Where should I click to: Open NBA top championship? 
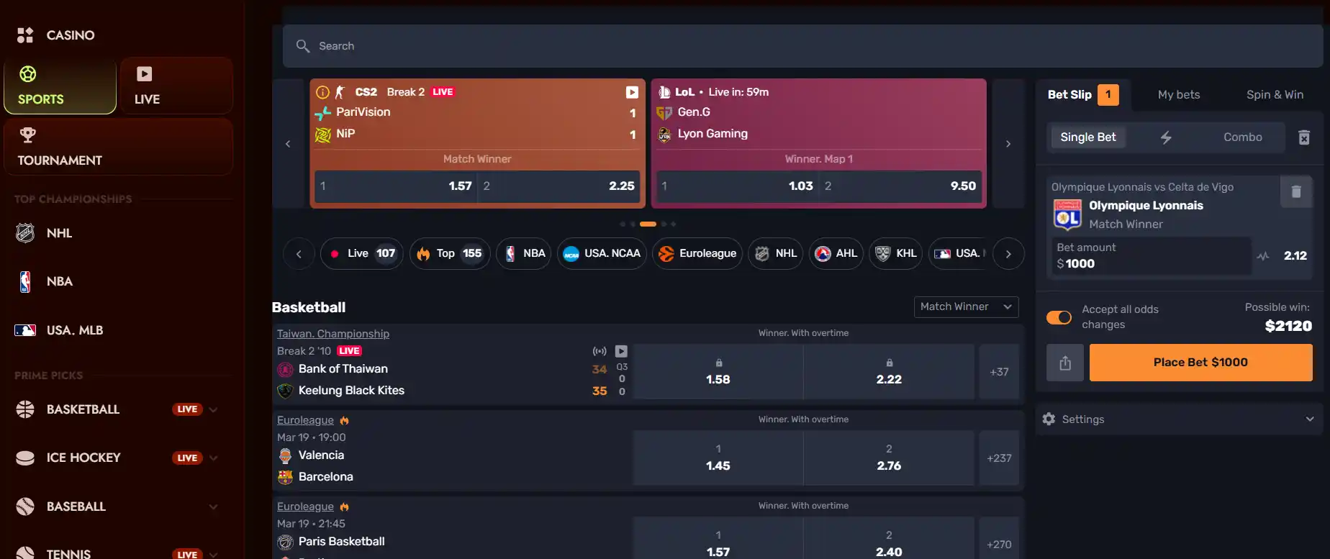[x=60, y=281]
